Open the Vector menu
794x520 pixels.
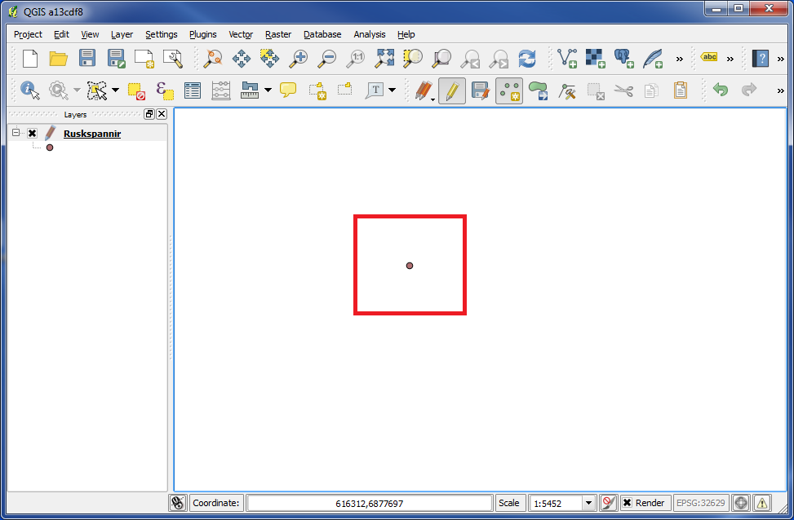pos(241,34)
